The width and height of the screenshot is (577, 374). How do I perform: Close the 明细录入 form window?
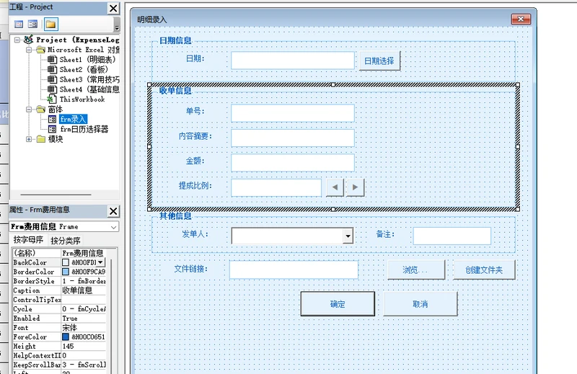tap(521, 19)
